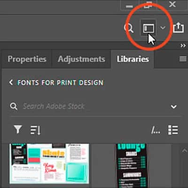Click the Fonts for Print Design library title
188x188 pixels.
[x=60, y=83]
